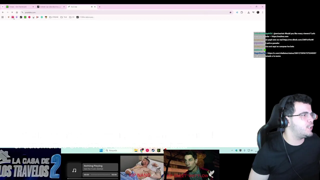View site information for youtube.com
Screen dimensions: 320x180
coord(22,12)
